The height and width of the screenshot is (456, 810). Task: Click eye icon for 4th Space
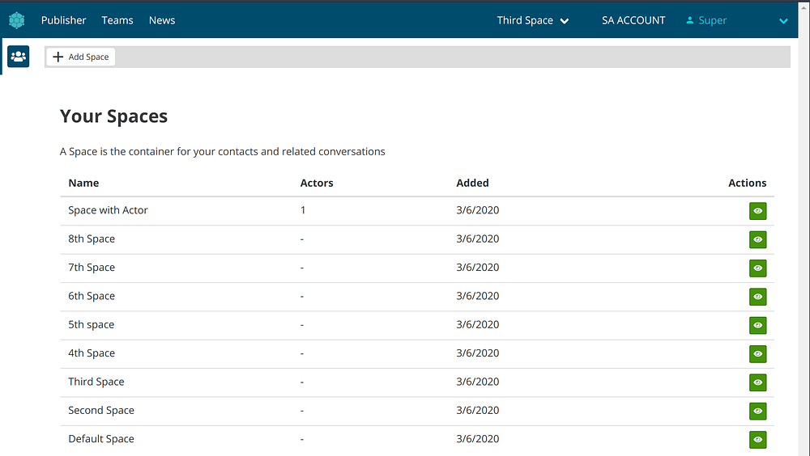pyautogui.click(x=757, y=354)
